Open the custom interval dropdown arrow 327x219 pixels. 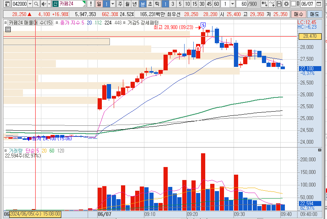coord(232,4)
